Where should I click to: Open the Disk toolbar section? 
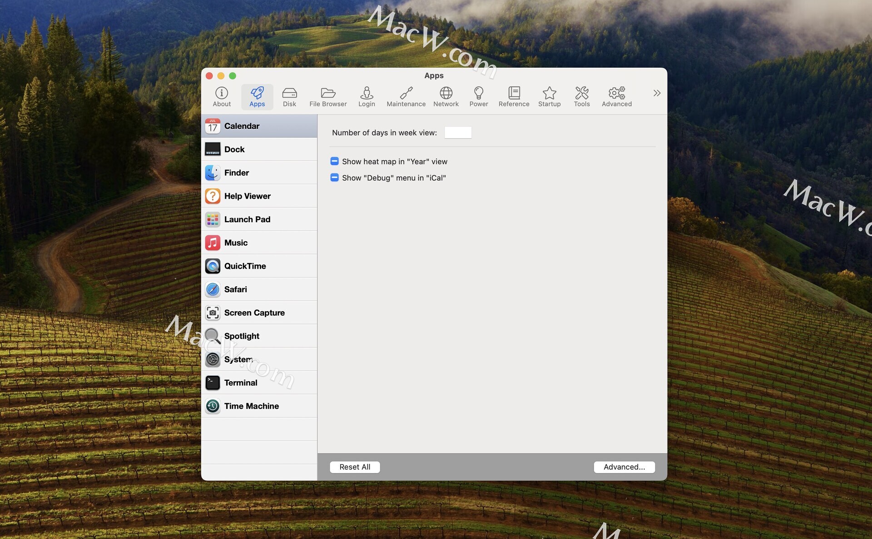tap(289, 97)
